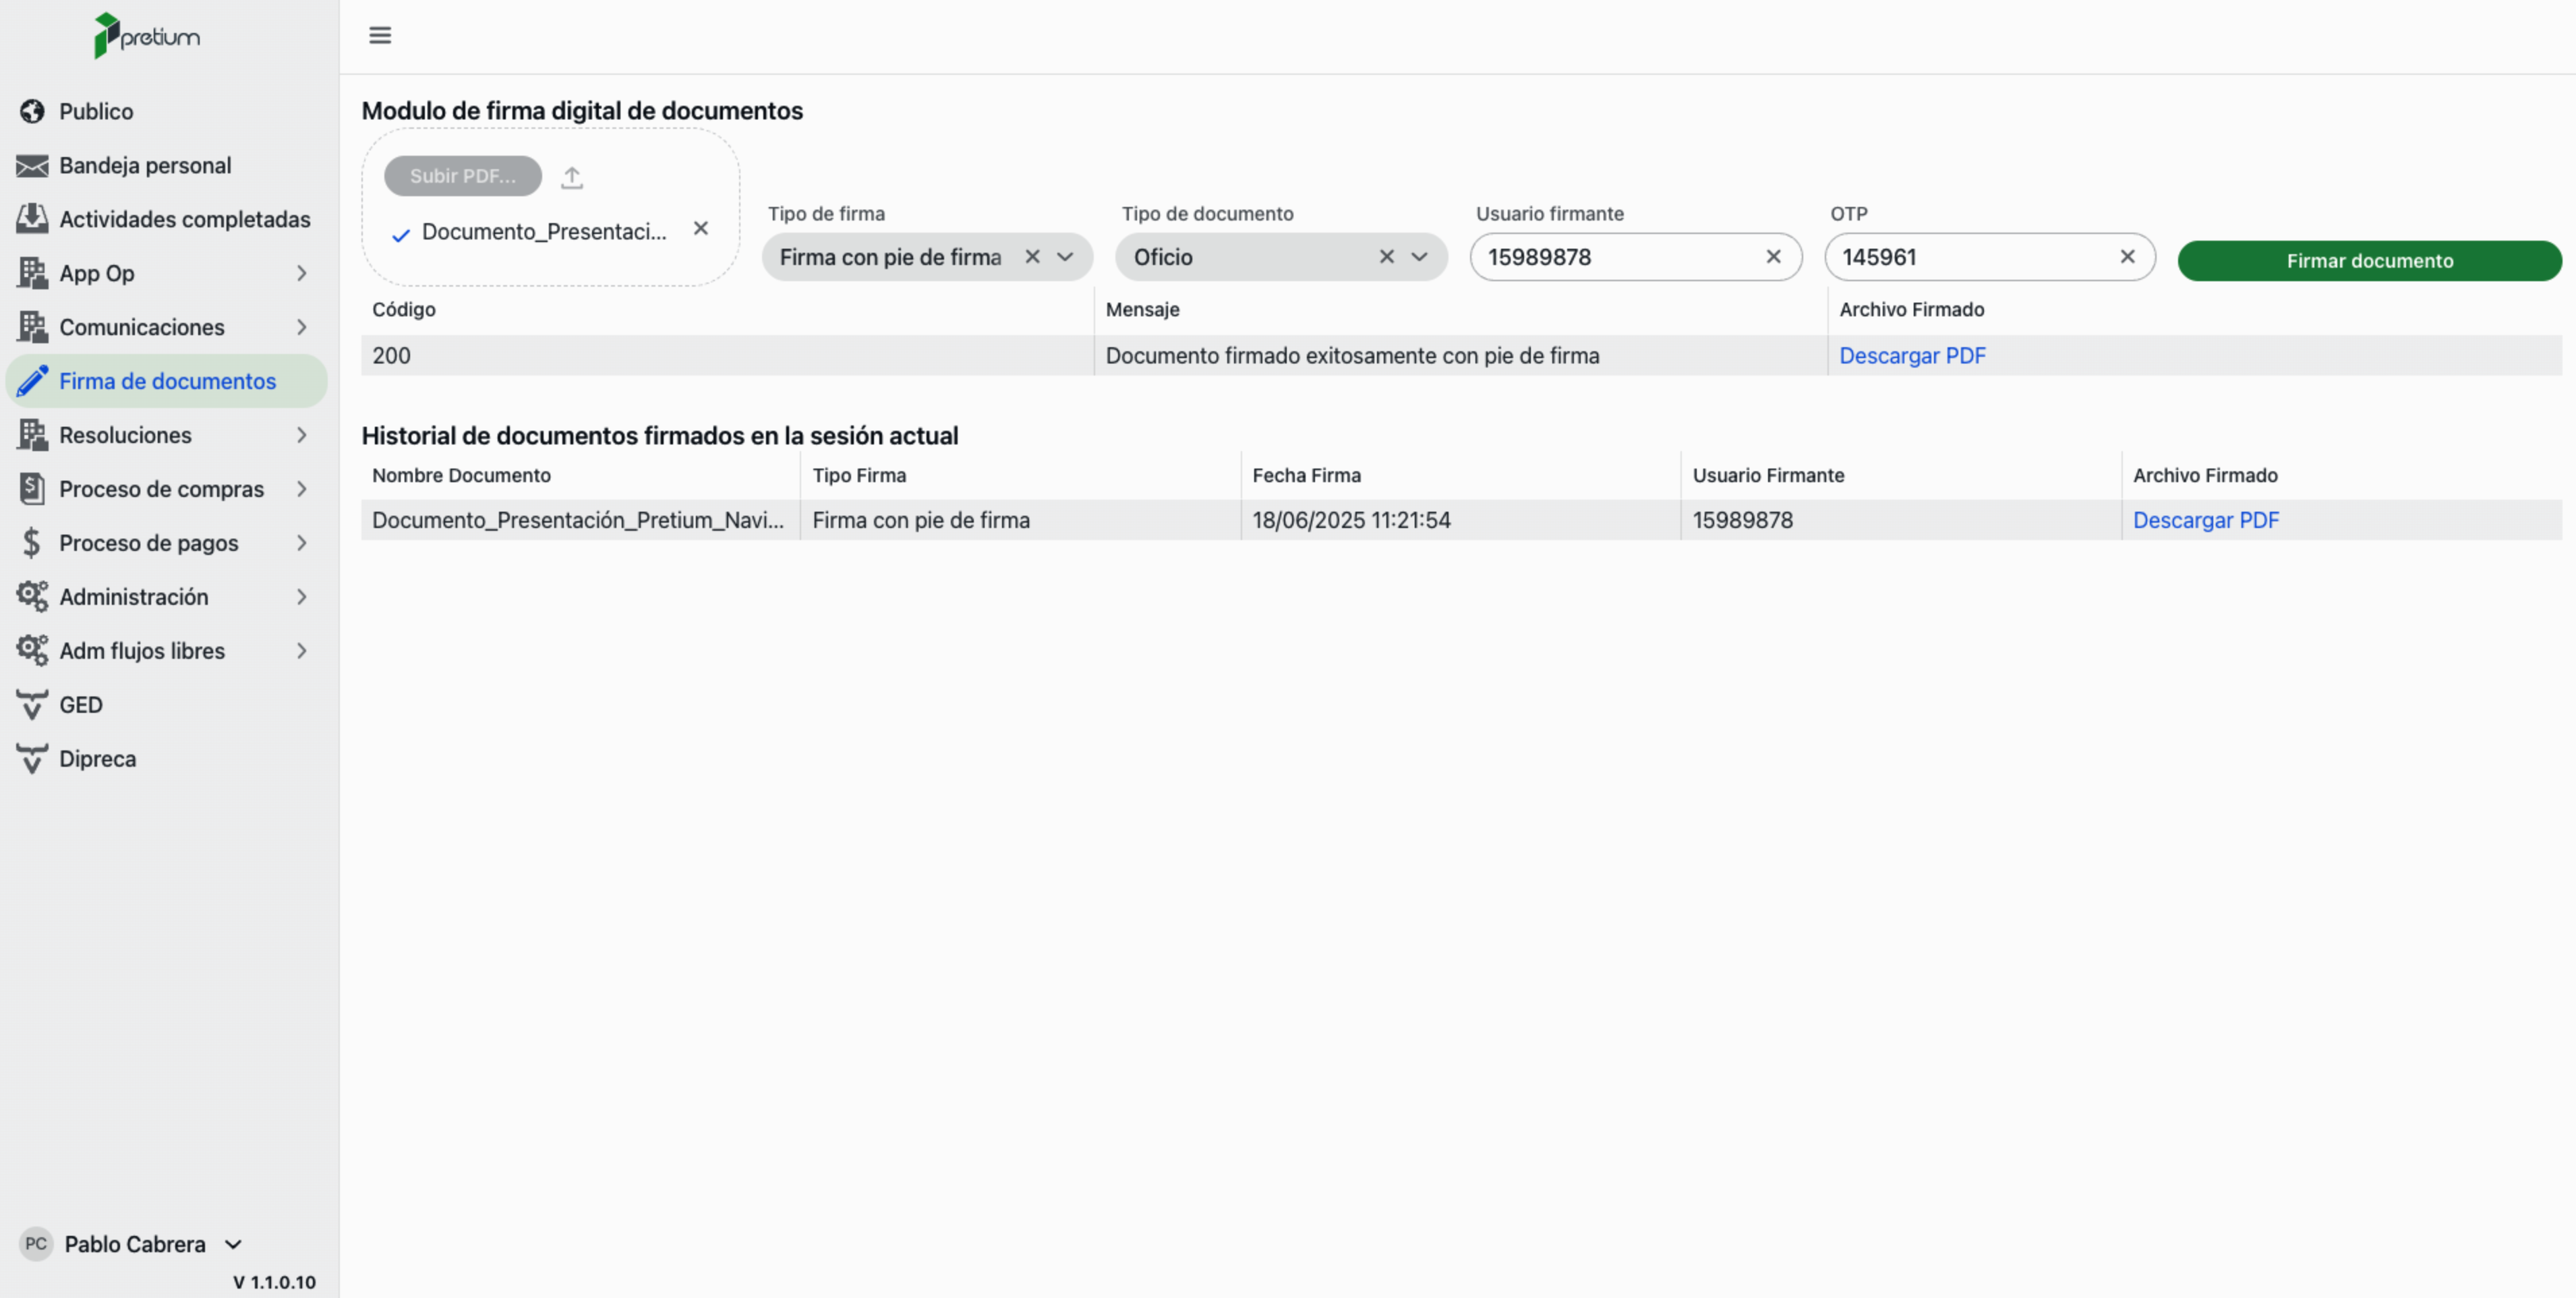The height and width of the screenshot is (1298, 2576).
Task: Expand the App Op submenu
Action: 301,273
